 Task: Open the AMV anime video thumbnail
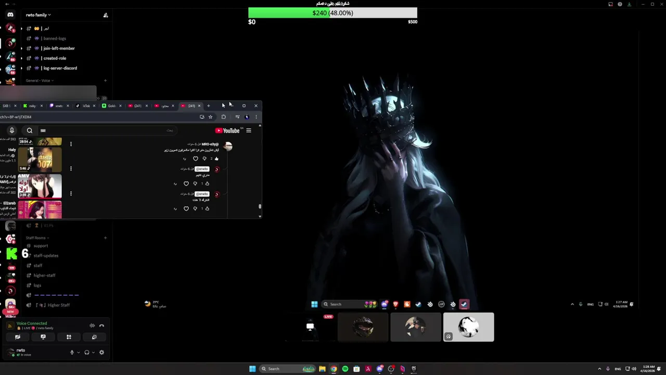[x=40, y=185]
